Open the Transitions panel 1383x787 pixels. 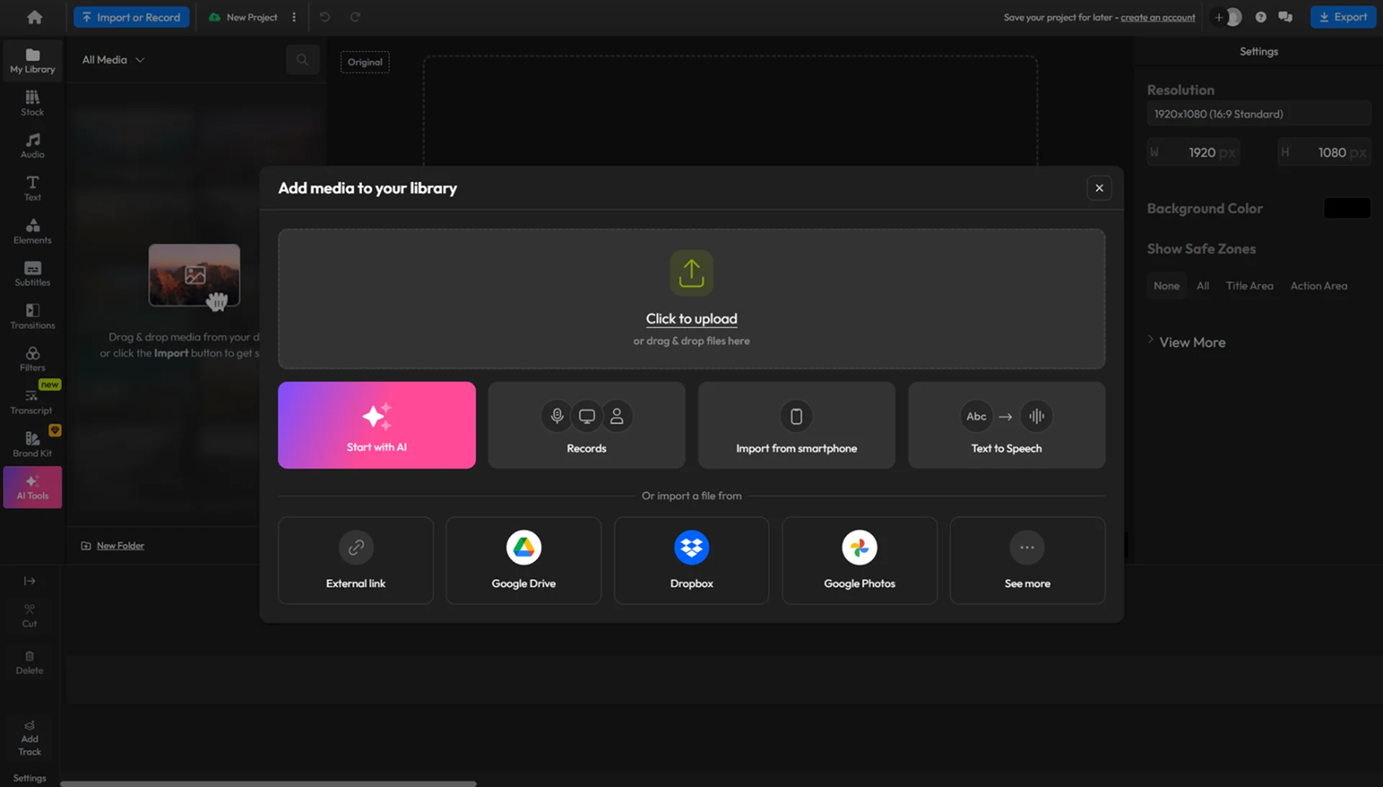click(x=32, y=315)
